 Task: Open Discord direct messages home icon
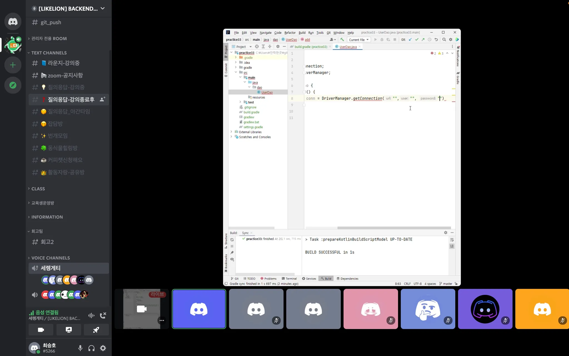click(13, 21)
